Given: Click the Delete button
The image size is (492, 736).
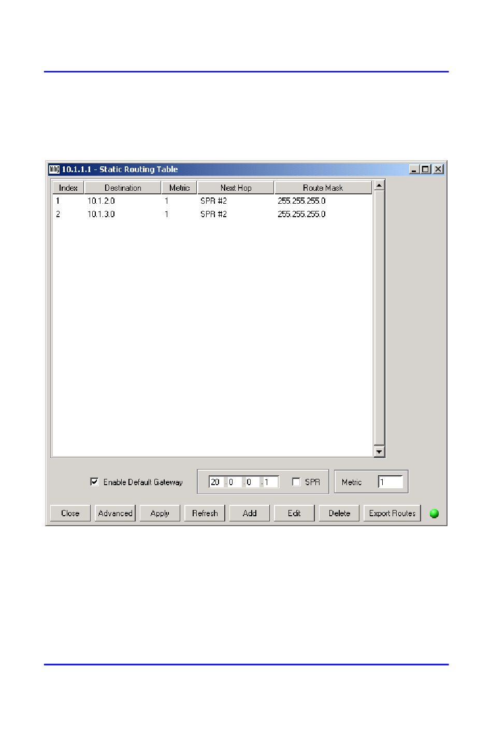Looking at the screenshot, I should coord(339,513).
